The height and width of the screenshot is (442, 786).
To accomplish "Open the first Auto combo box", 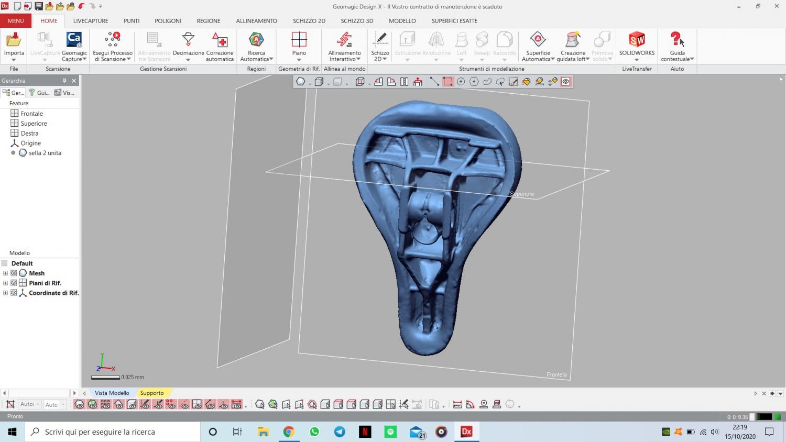I will [29, 404].
